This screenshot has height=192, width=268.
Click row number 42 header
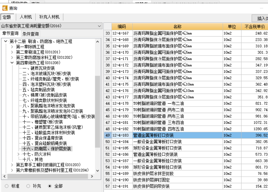point(108,91)
